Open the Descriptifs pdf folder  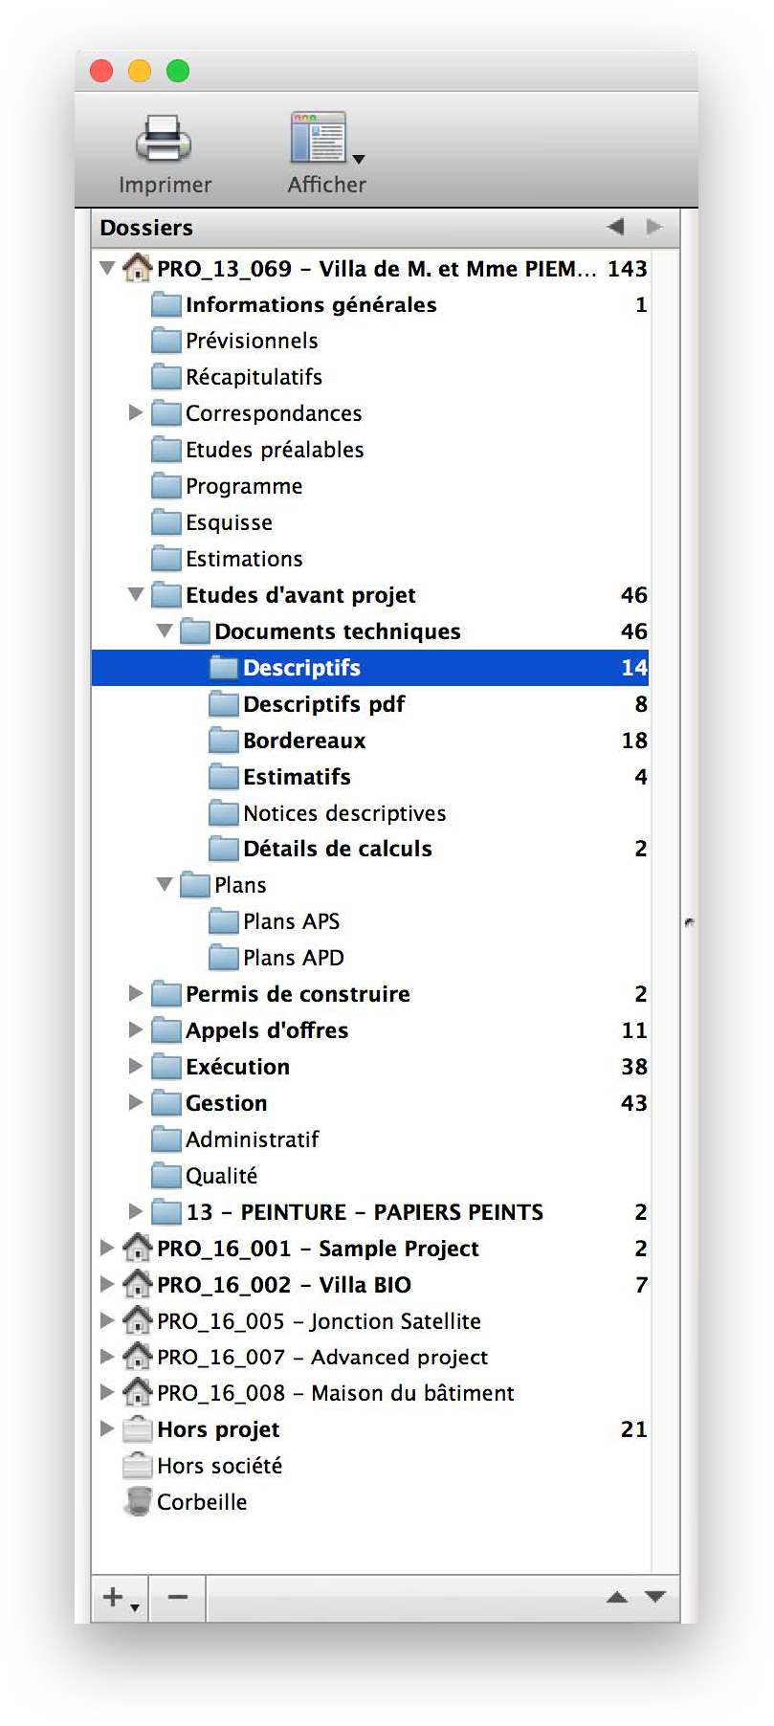pos(370,704)
